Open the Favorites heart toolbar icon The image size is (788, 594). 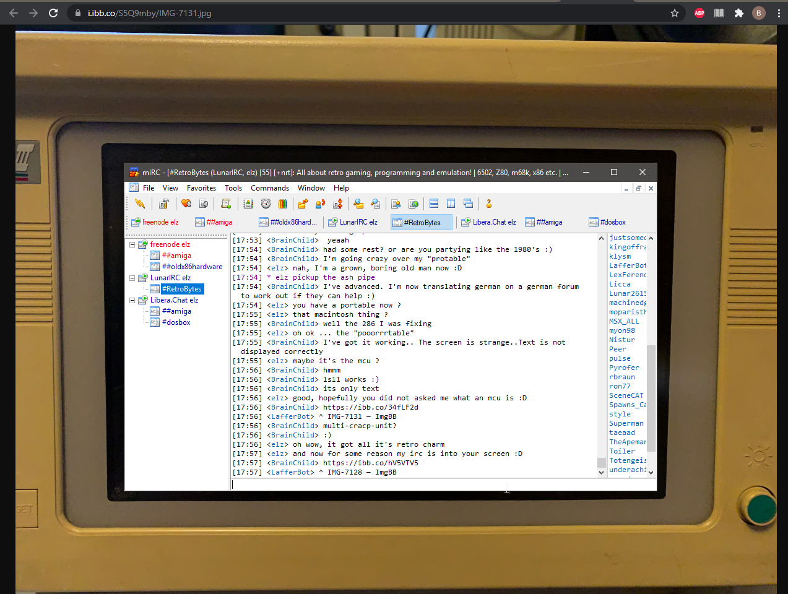(x=186, y=204)
